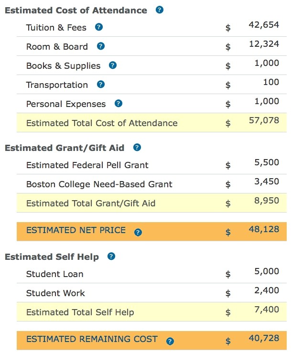Viewport: 291px width, 353px height.
Task: Show help for Books & Supplies
Action: coord(113,65)
